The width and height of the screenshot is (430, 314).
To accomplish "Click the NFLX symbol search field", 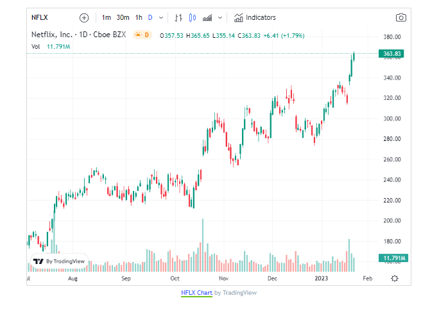I will click(x=40, y=17).
